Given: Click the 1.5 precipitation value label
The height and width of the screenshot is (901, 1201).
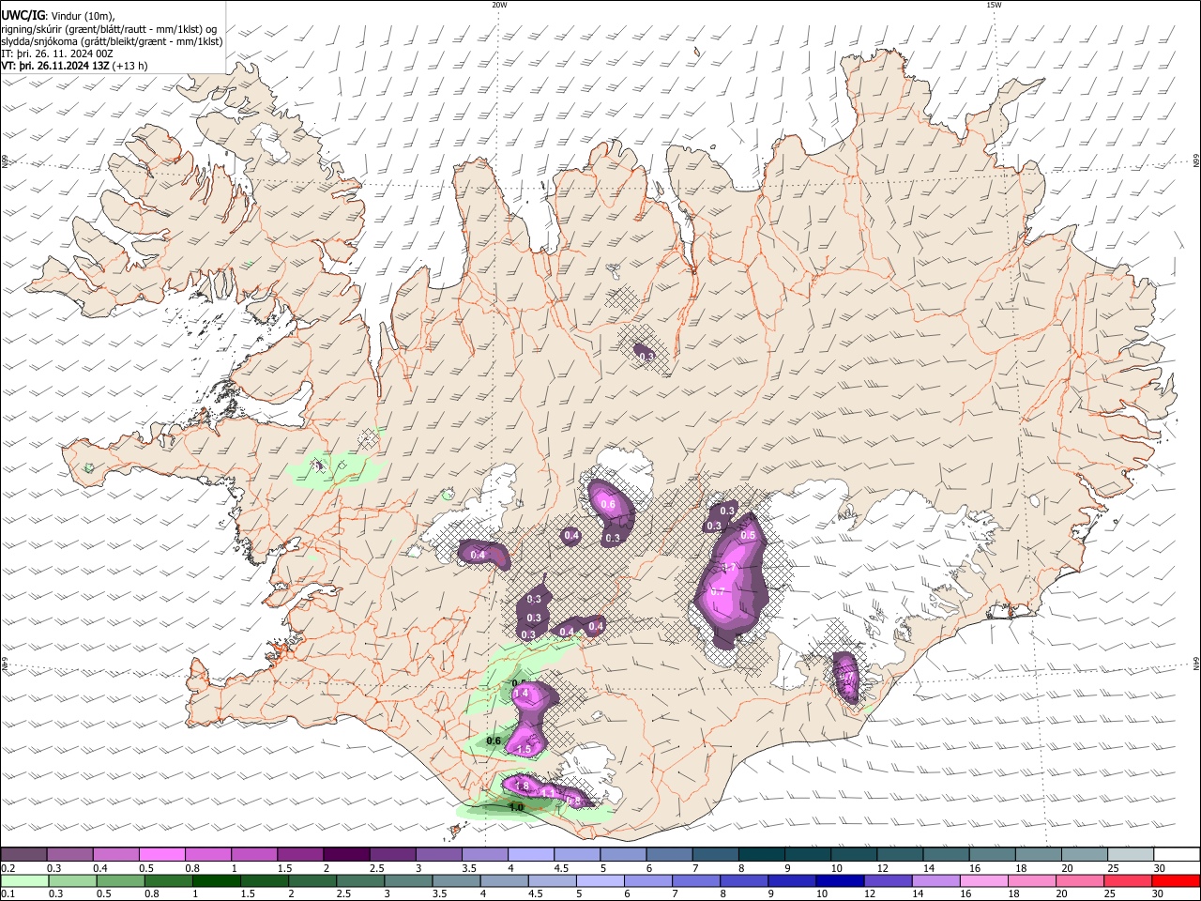Looking at the screenshot, I should [524, 749].
